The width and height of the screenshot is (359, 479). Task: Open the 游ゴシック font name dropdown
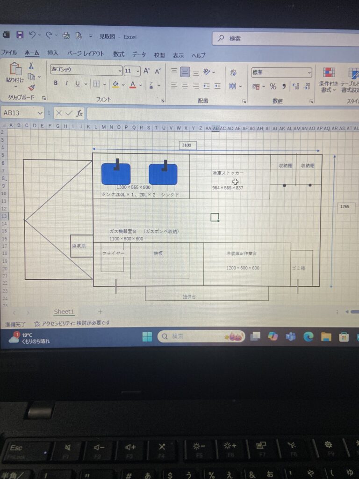[120, 71]
